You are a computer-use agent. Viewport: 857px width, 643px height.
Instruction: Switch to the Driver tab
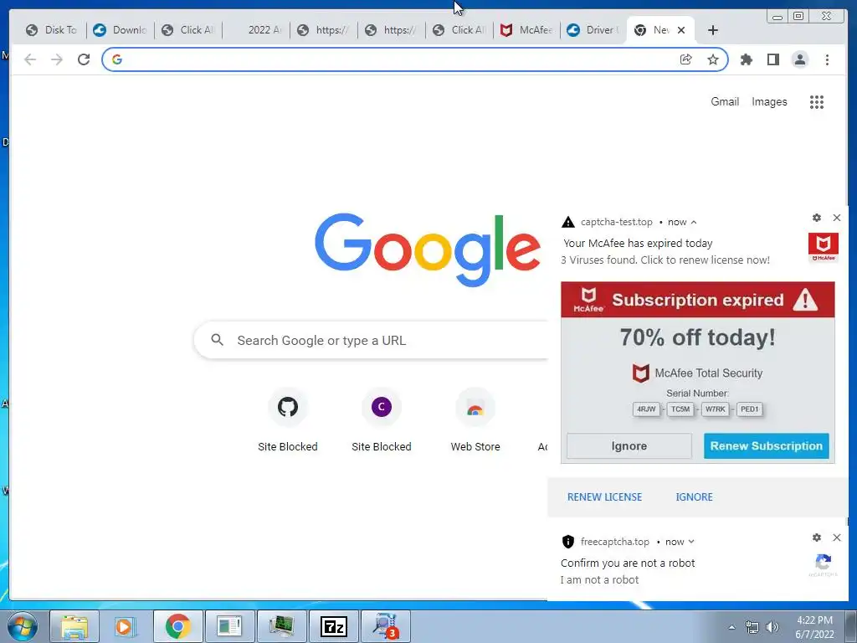point(593,30)
